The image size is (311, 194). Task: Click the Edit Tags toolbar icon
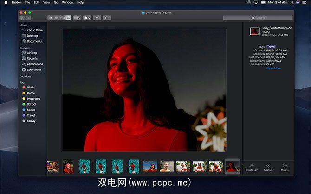click(107, 18)
